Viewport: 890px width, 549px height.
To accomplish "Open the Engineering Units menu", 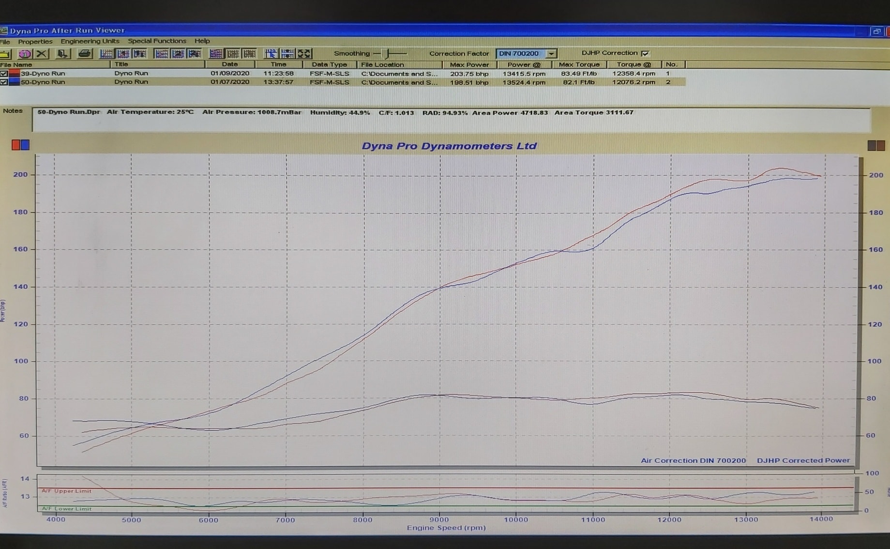I will 90,41.
